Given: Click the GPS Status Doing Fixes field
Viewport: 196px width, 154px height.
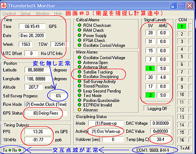Looking at the screenshot, I should click(46, 113).
